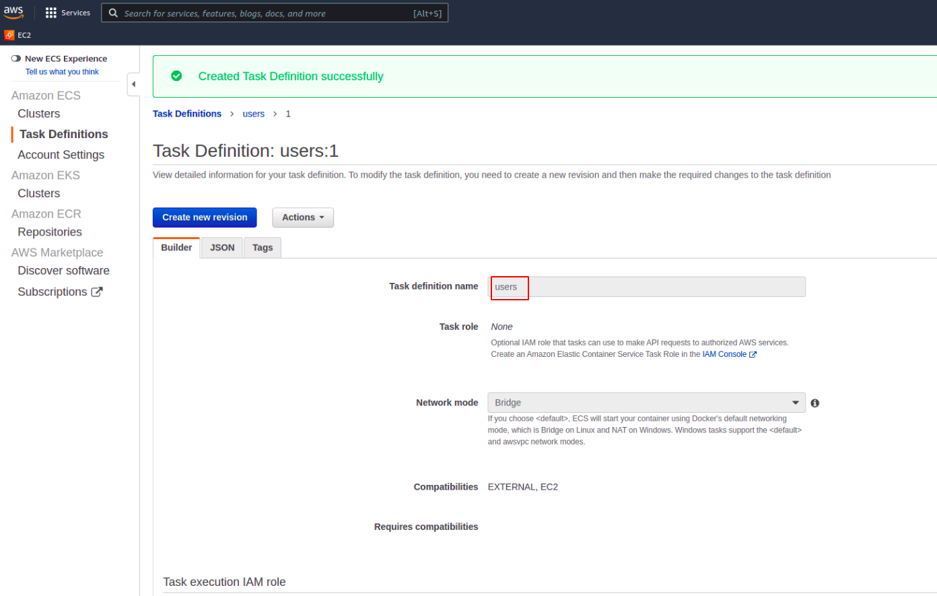Click the info icon beside Network mode
Viewport: 937px width, 596px height.
click(814, 402)
